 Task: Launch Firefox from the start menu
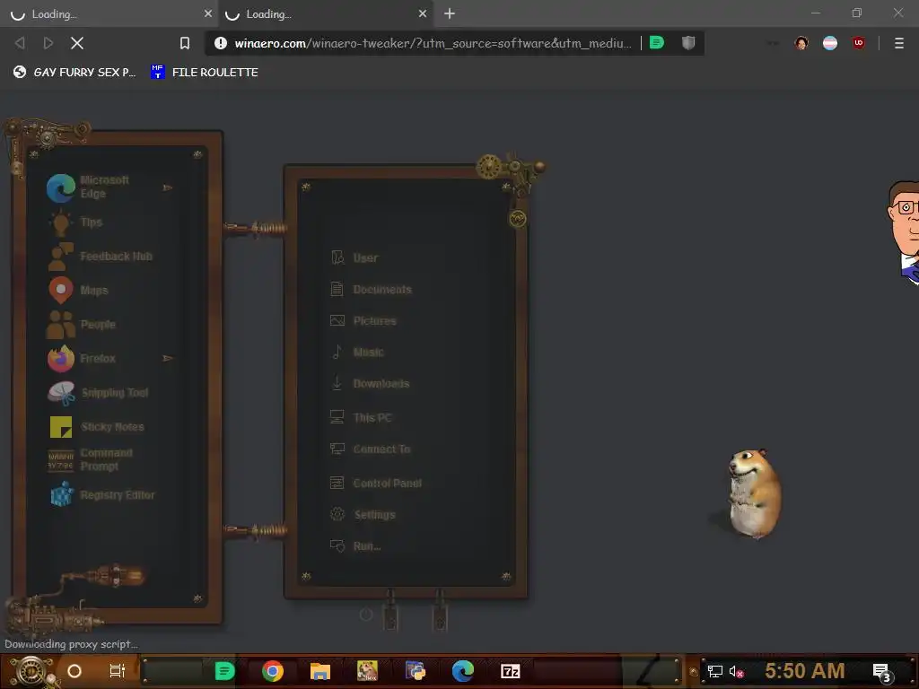[x=82, y=359]
